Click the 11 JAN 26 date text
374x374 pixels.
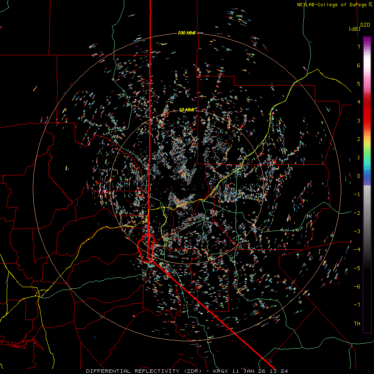click(249, 371)
